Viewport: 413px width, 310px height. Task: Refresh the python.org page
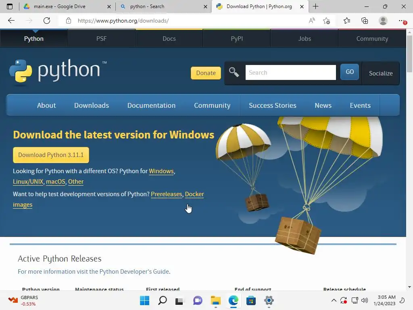47,21
